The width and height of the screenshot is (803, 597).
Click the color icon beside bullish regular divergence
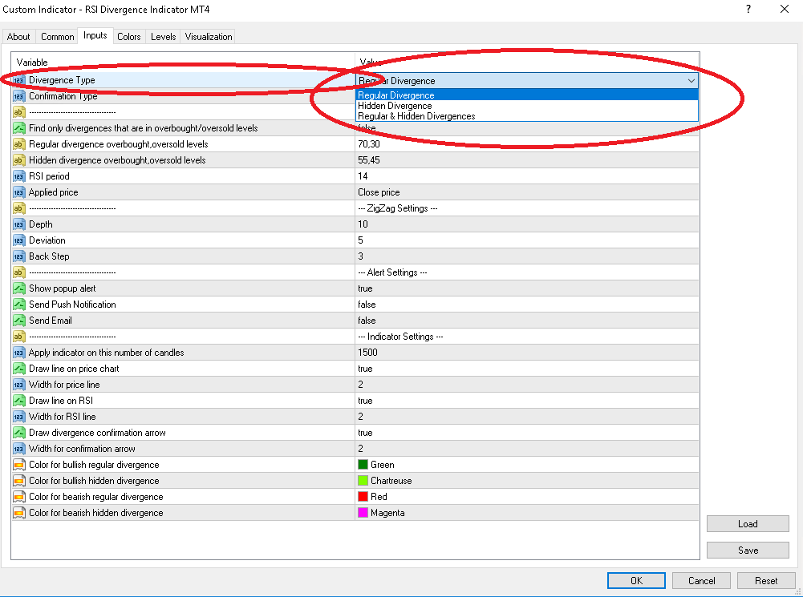point(19,465)
